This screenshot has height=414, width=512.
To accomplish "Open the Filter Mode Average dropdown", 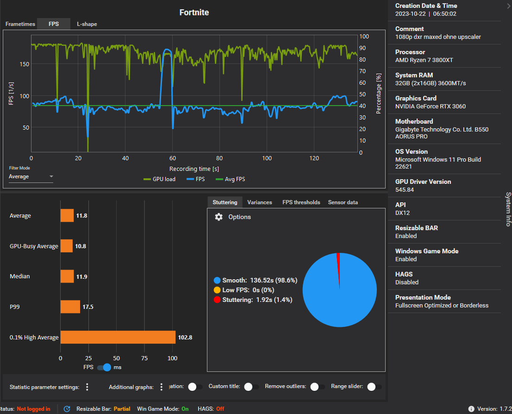I will pos(31,176).
